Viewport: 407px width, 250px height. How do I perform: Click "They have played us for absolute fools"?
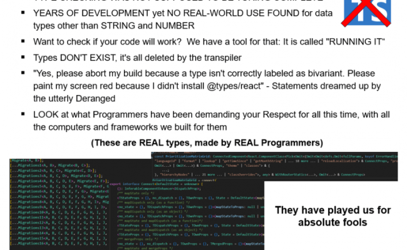[332, 216]
